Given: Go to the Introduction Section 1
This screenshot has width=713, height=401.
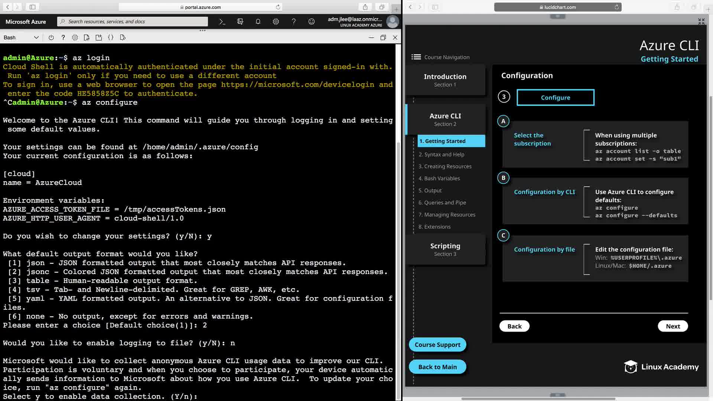Looking at the screenshot, I should 445,80.
